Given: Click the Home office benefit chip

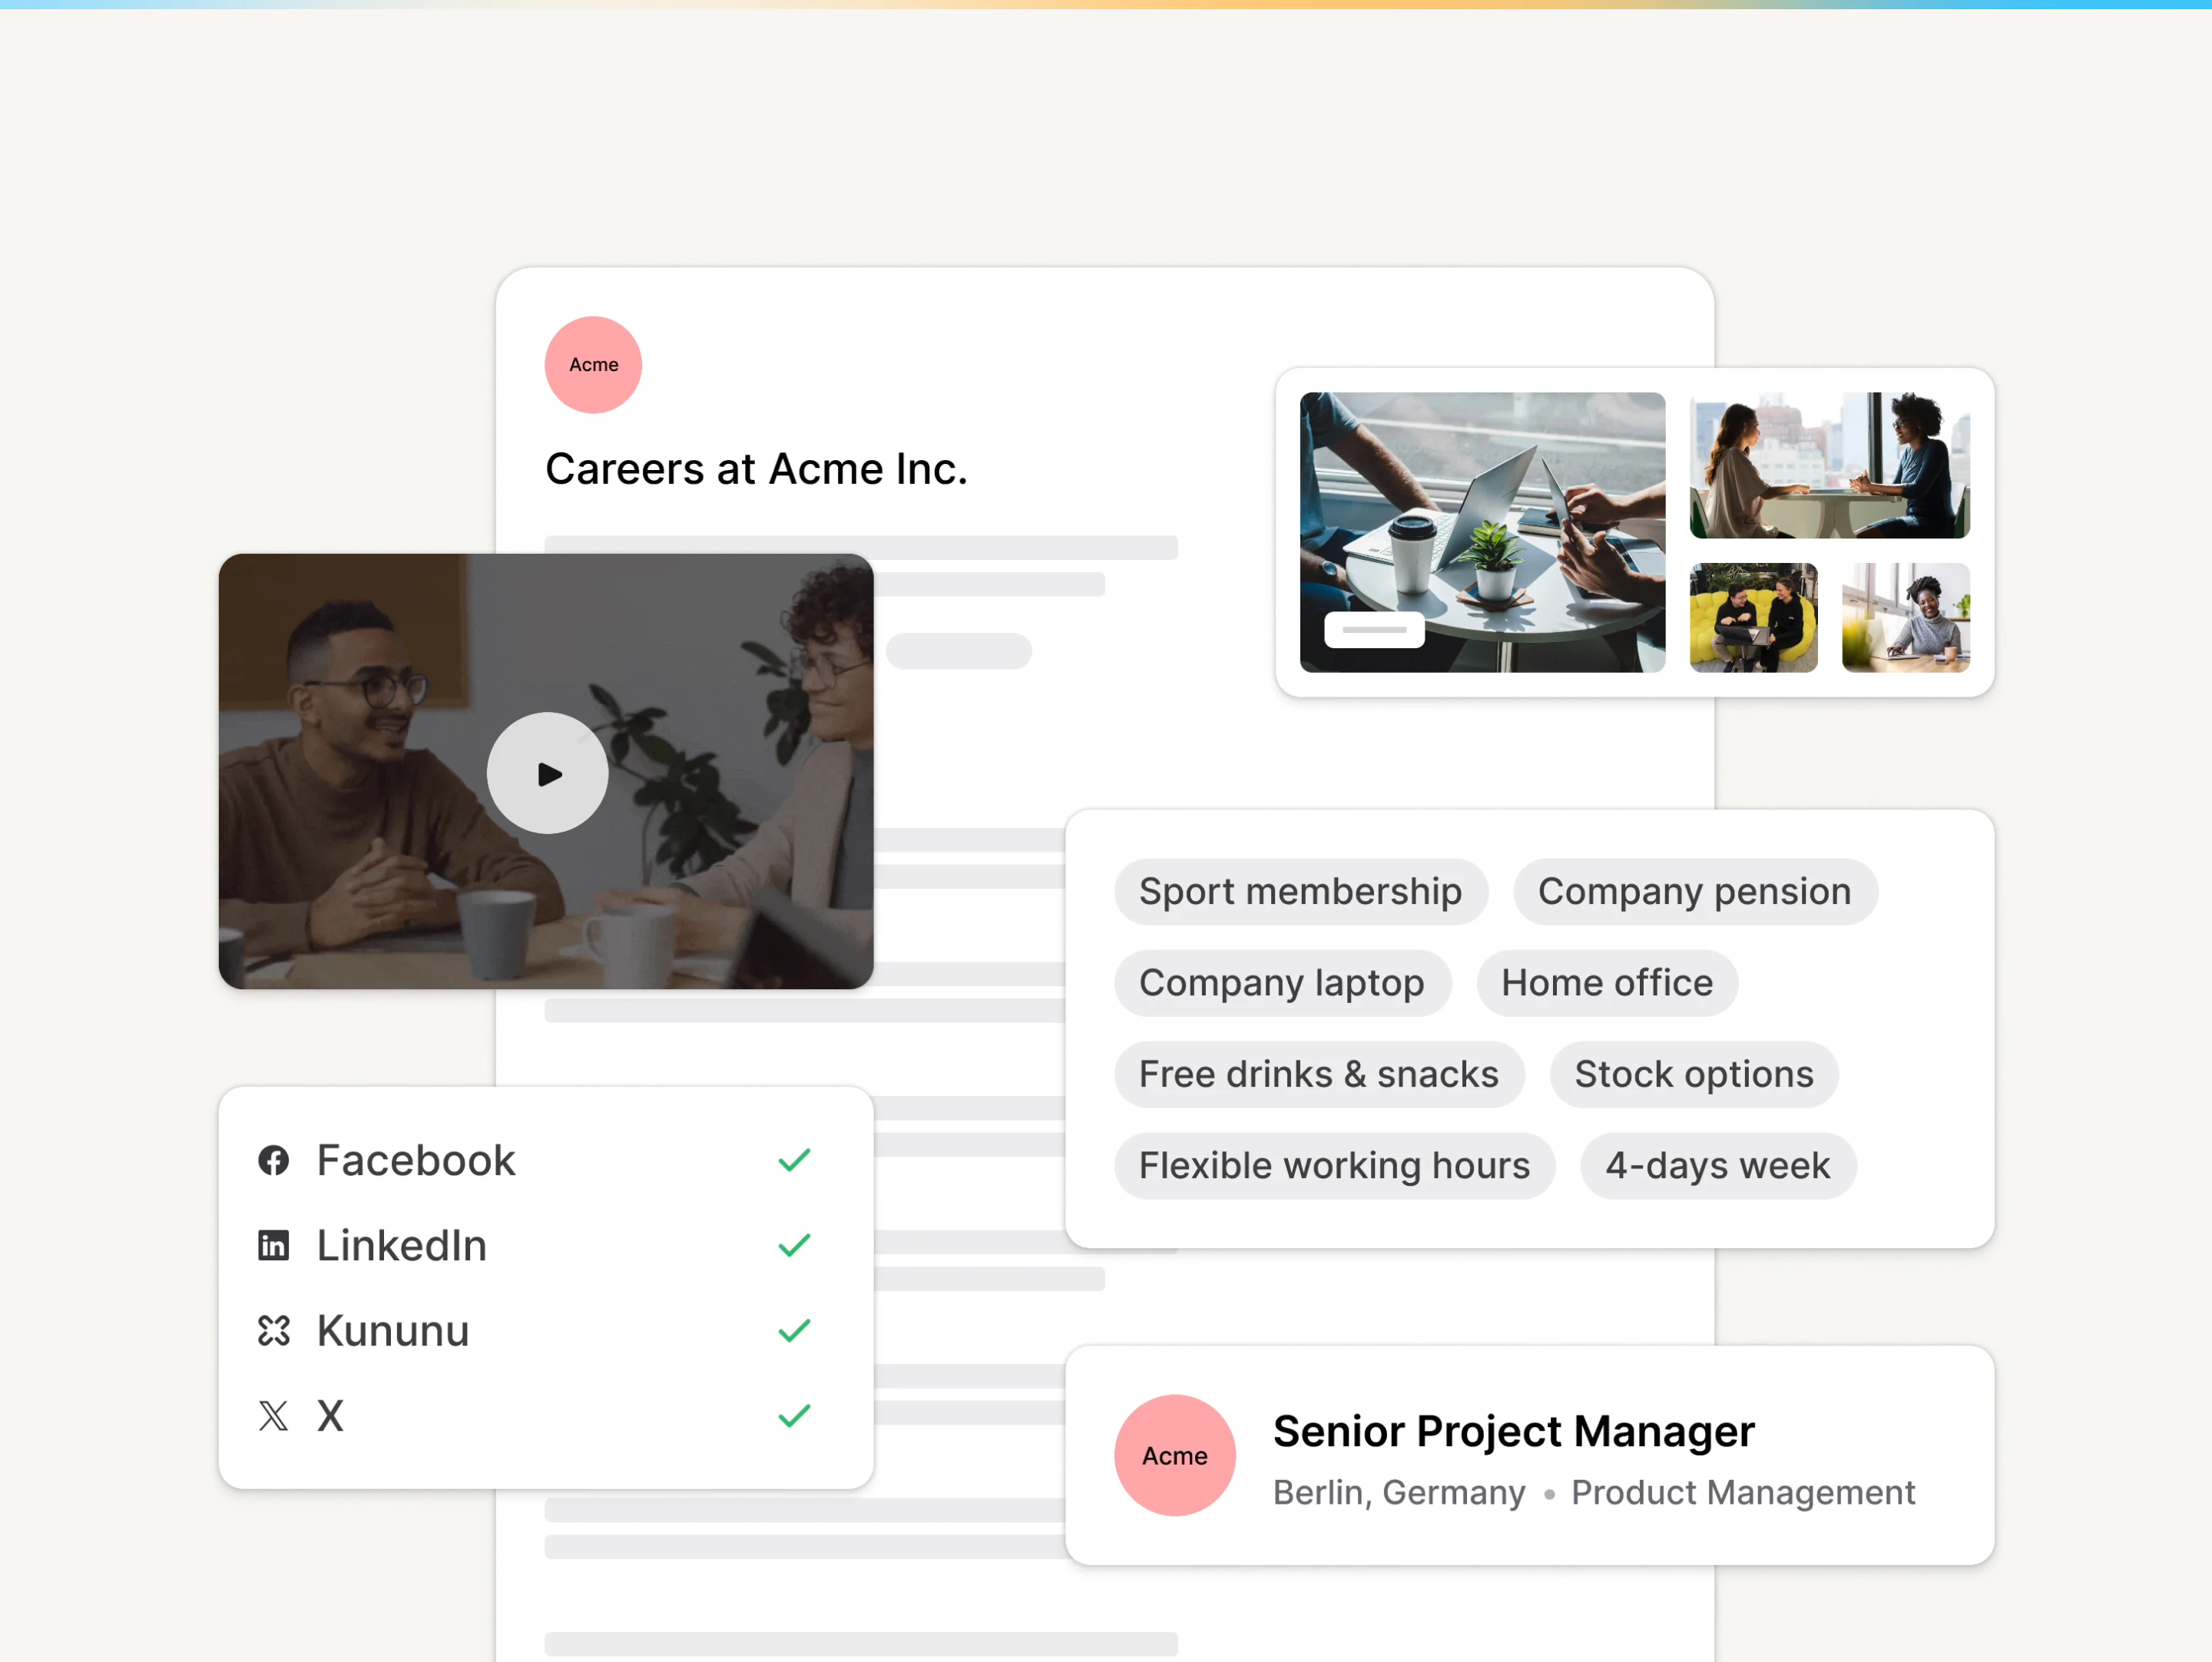Looking at the screenshot, I should [x=1607, y=983].
